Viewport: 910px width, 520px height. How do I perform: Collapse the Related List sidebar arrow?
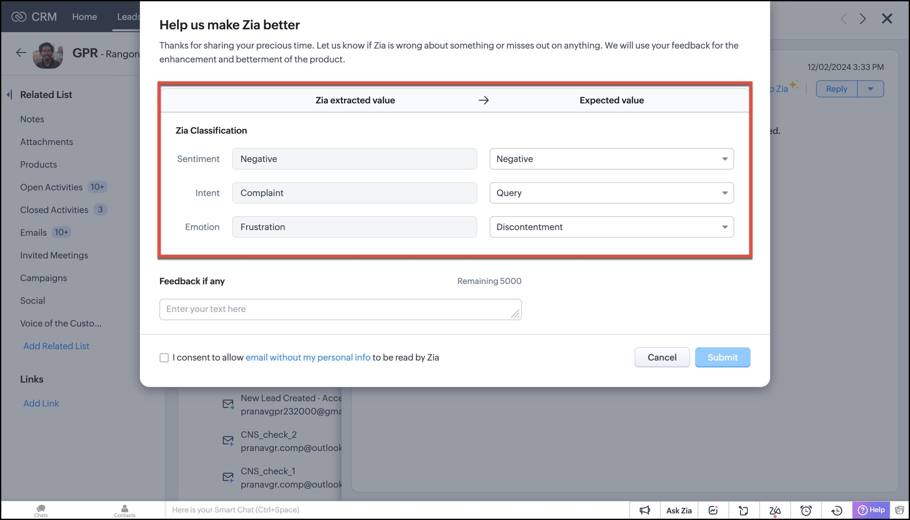click(10, 94)
